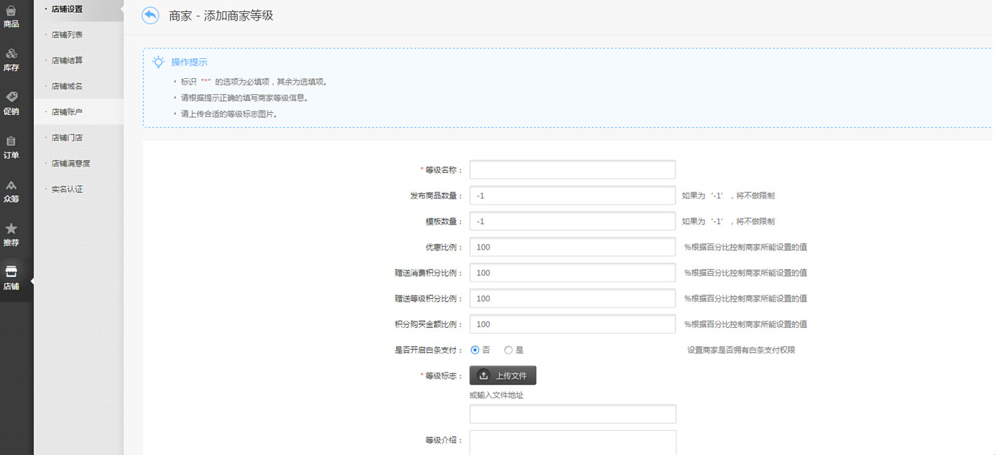Click the lightbulb icon next to 操作提示
This screenshot has height=455, width=999.
coord(158,62)
